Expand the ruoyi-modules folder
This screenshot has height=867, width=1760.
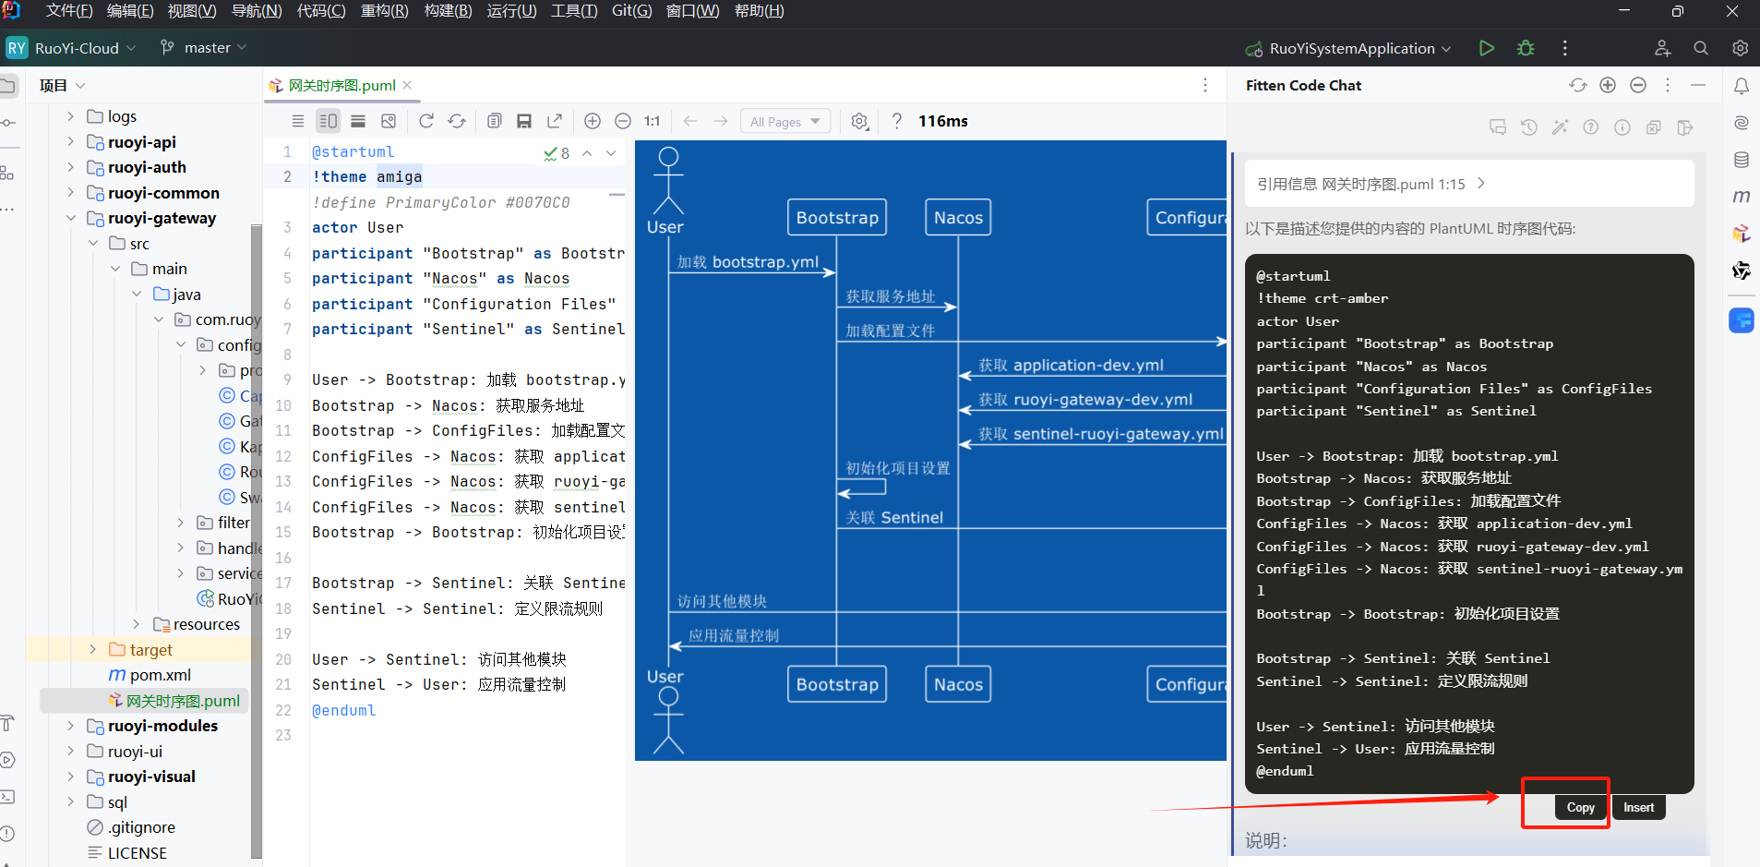click(x=70, y=726)
